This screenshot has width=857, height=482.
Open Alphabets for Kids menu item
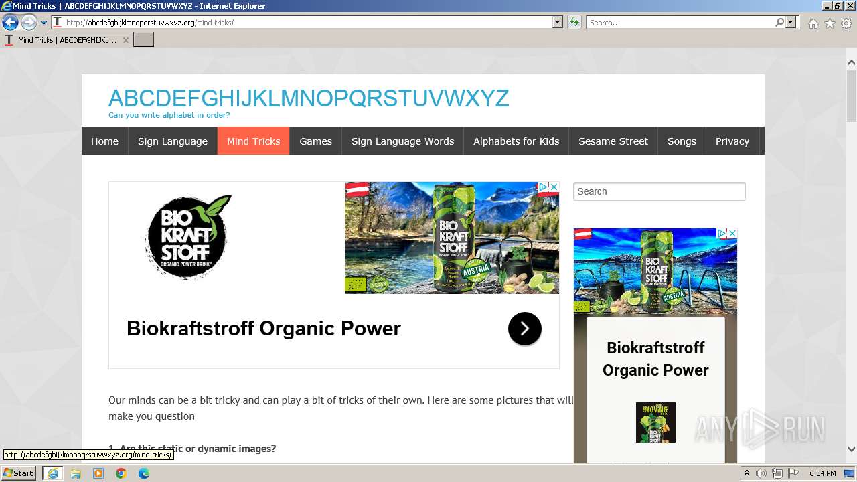click(x=516, y=141)
